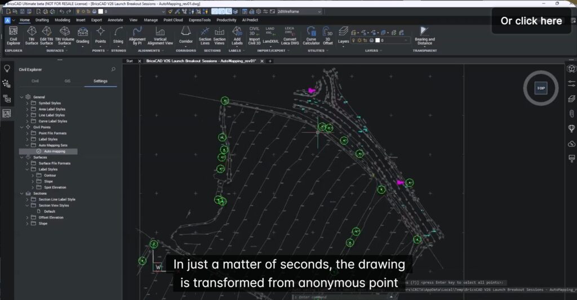Click the white layer color swatch in ribbon
This screenshot has height=300, width=577.
[x=377, y=41]
